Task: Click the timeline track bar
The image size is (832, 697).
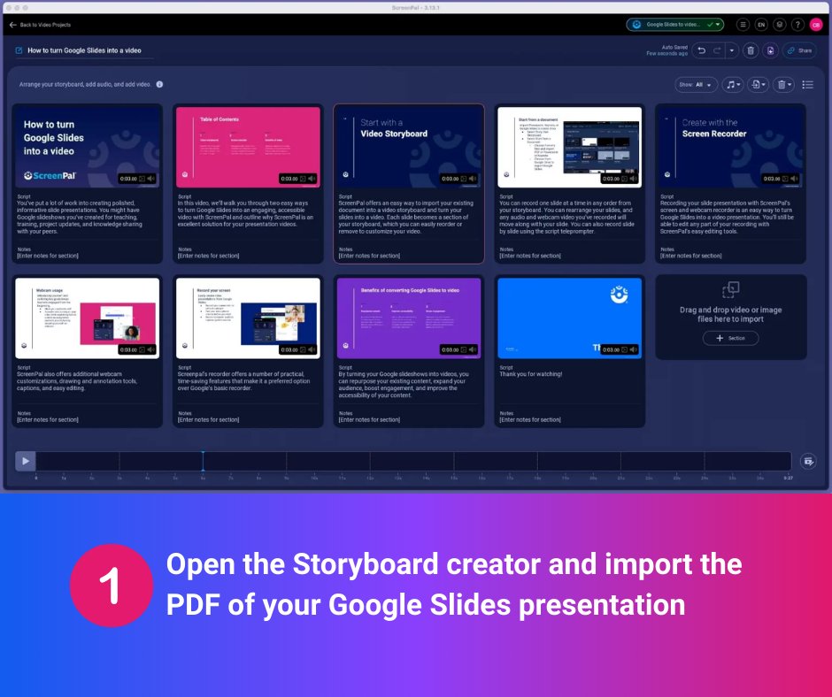Action: pyautogui.click(x=413, y=461)
